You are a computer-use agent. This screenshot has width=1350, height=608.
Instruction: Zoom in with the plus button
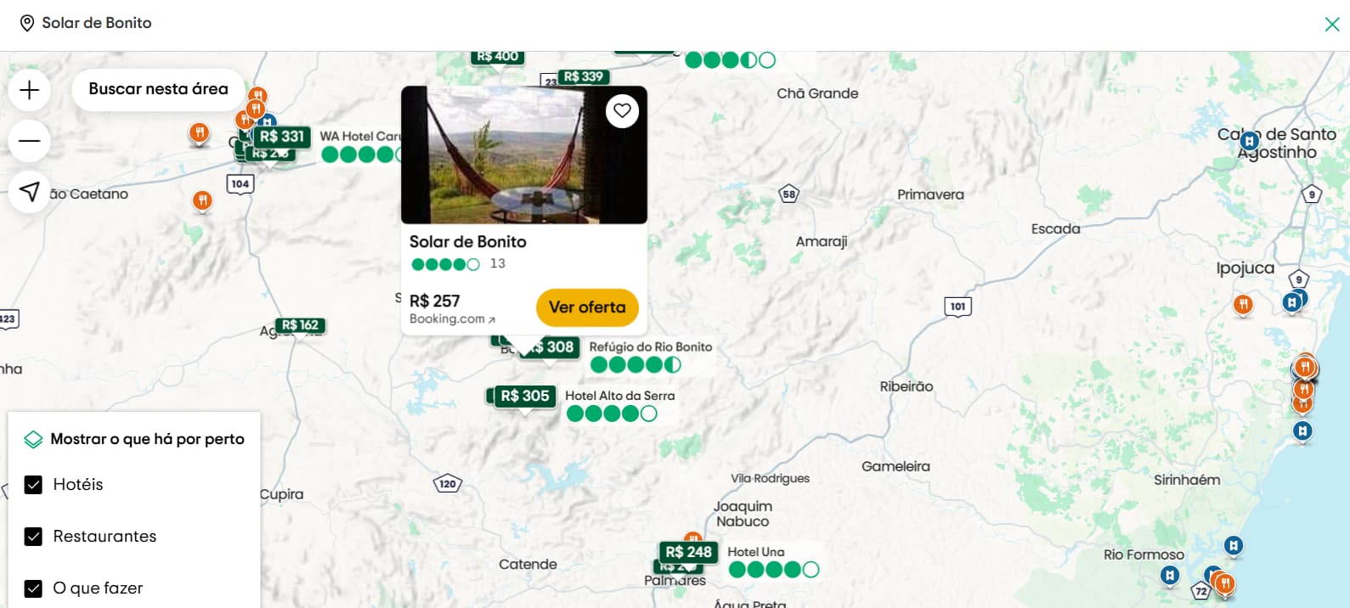[30, 90]
